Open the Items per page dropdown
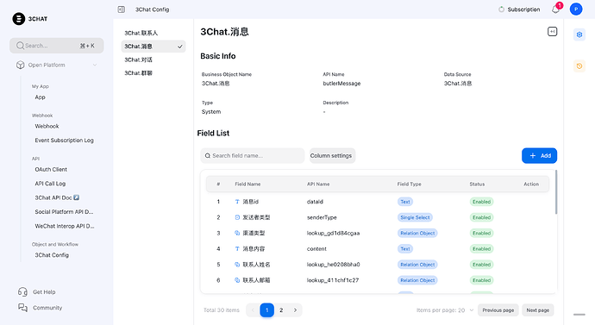This screenshot has width=595, height=325. click(445, 310)
